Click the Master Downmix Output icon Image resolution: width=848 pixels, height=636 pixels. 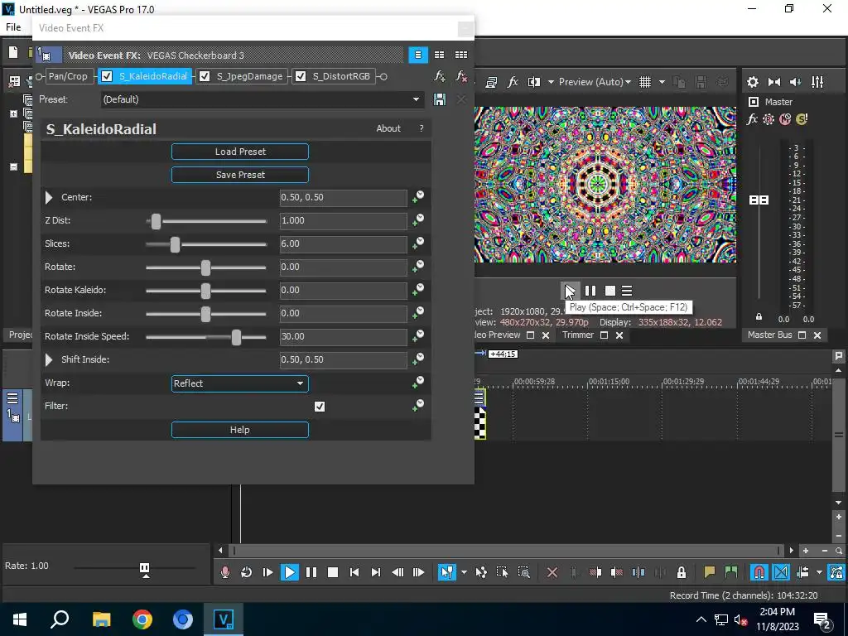(774, 82)
